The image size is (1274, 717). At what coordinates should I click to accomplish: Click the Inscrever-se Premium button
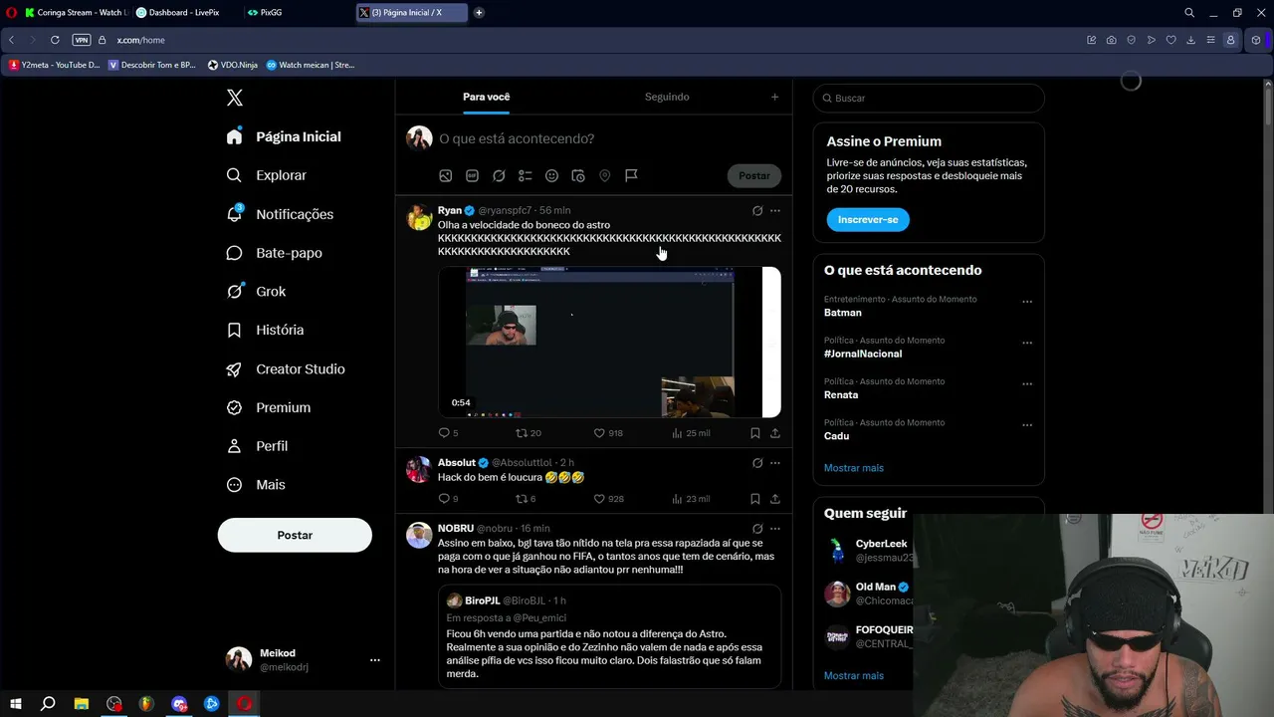click(x=868, y=219)
